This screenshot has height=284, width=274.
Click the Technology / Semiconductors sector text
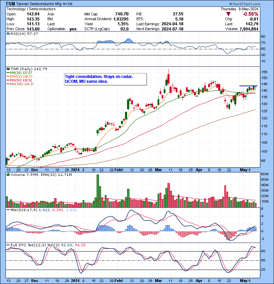click(x=31, y=9)
